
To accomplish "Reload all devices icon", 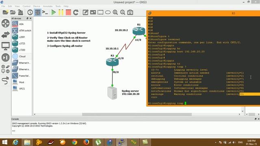I will pyautogui.click(x=76, y=13).
